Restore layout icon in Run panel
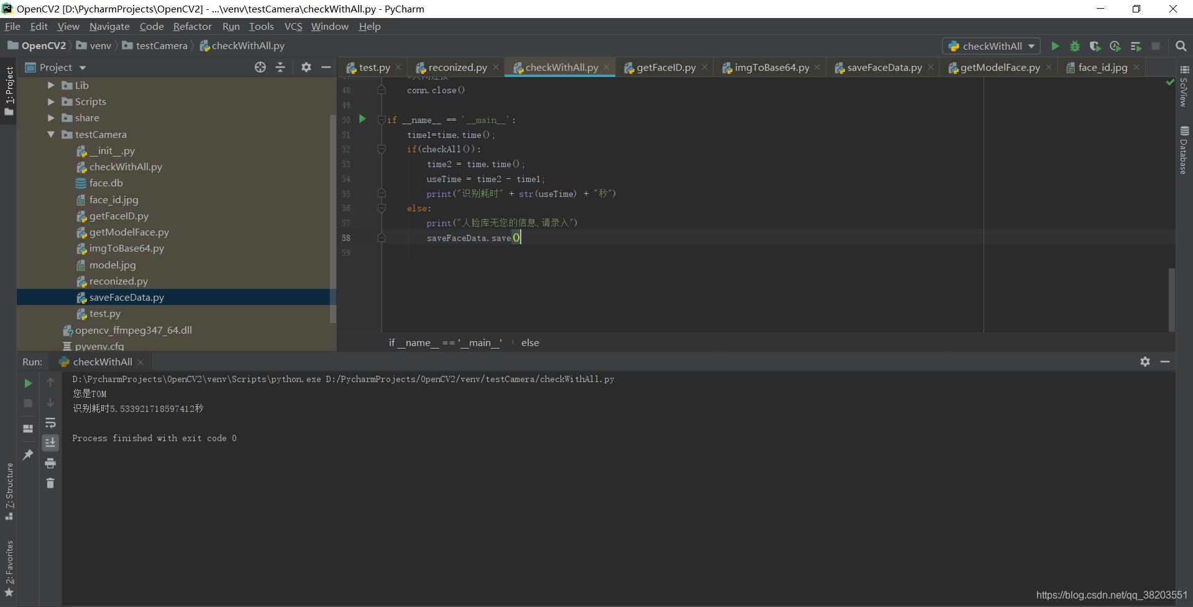1193x607 pixels. 28,429
